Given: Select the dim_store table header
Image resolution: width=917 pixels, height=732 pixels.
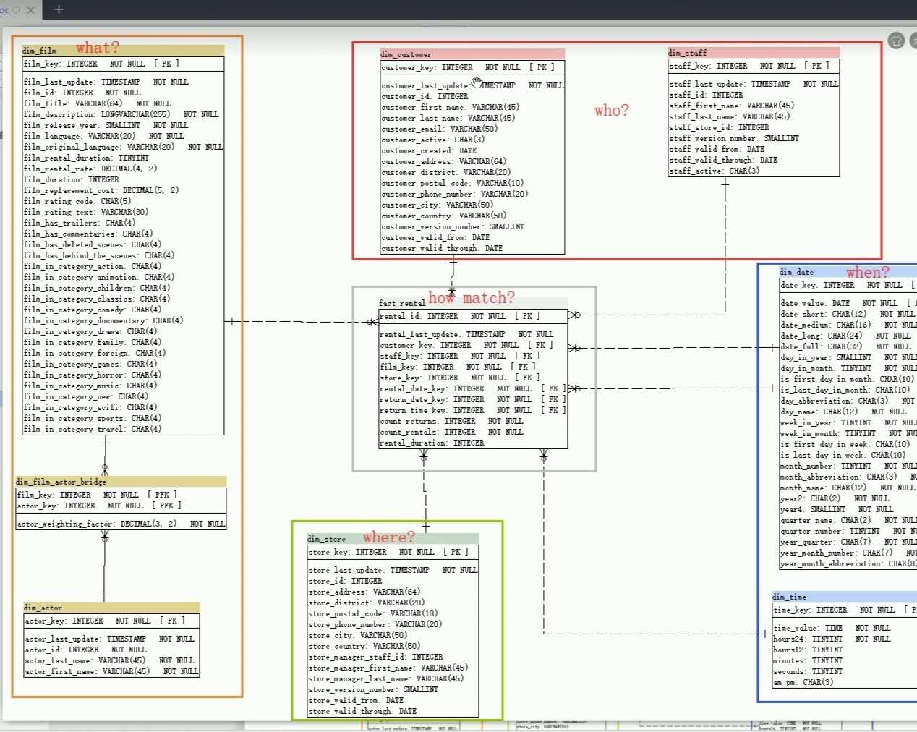Looking at the screenshot, I should (393, 539).
